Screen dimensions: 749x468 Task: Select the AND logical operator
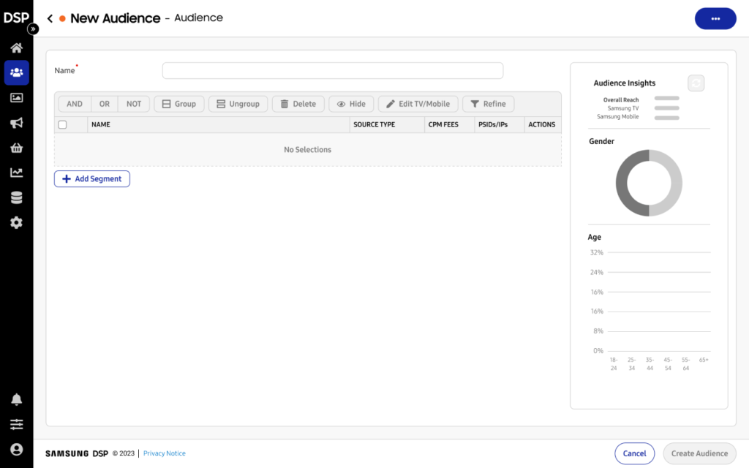[x=75, y=104]
